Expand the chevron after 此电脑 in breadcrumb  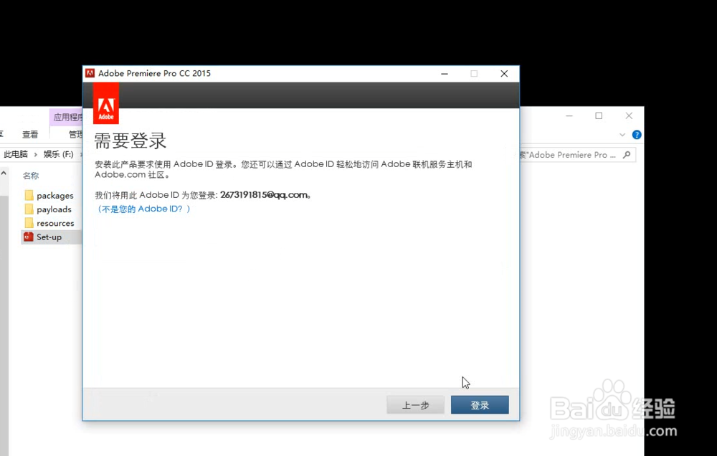pyautogui.click(x=35, y=155)
